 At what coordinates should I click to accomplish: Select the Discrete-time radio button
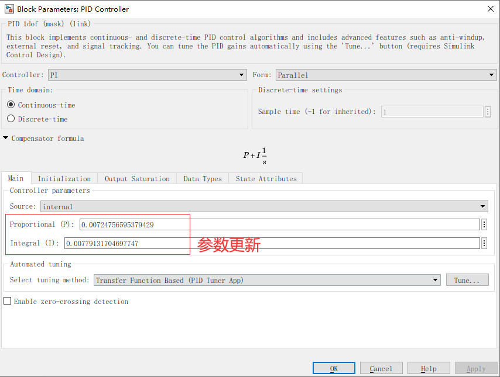10,118
